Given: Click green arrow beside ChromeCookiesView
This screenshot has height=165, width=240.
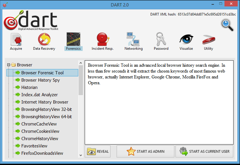Looking at the screenshot, I should coord(18,131).
